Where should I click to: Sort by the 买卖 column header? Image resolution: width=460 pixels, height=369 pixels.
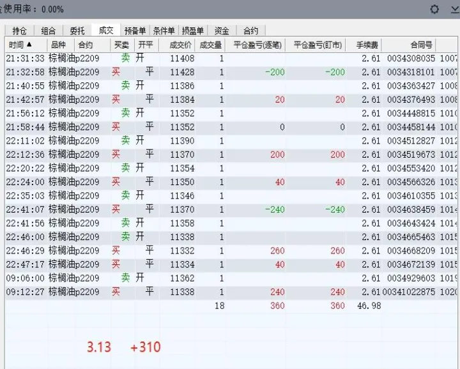[x=122, y=45]
